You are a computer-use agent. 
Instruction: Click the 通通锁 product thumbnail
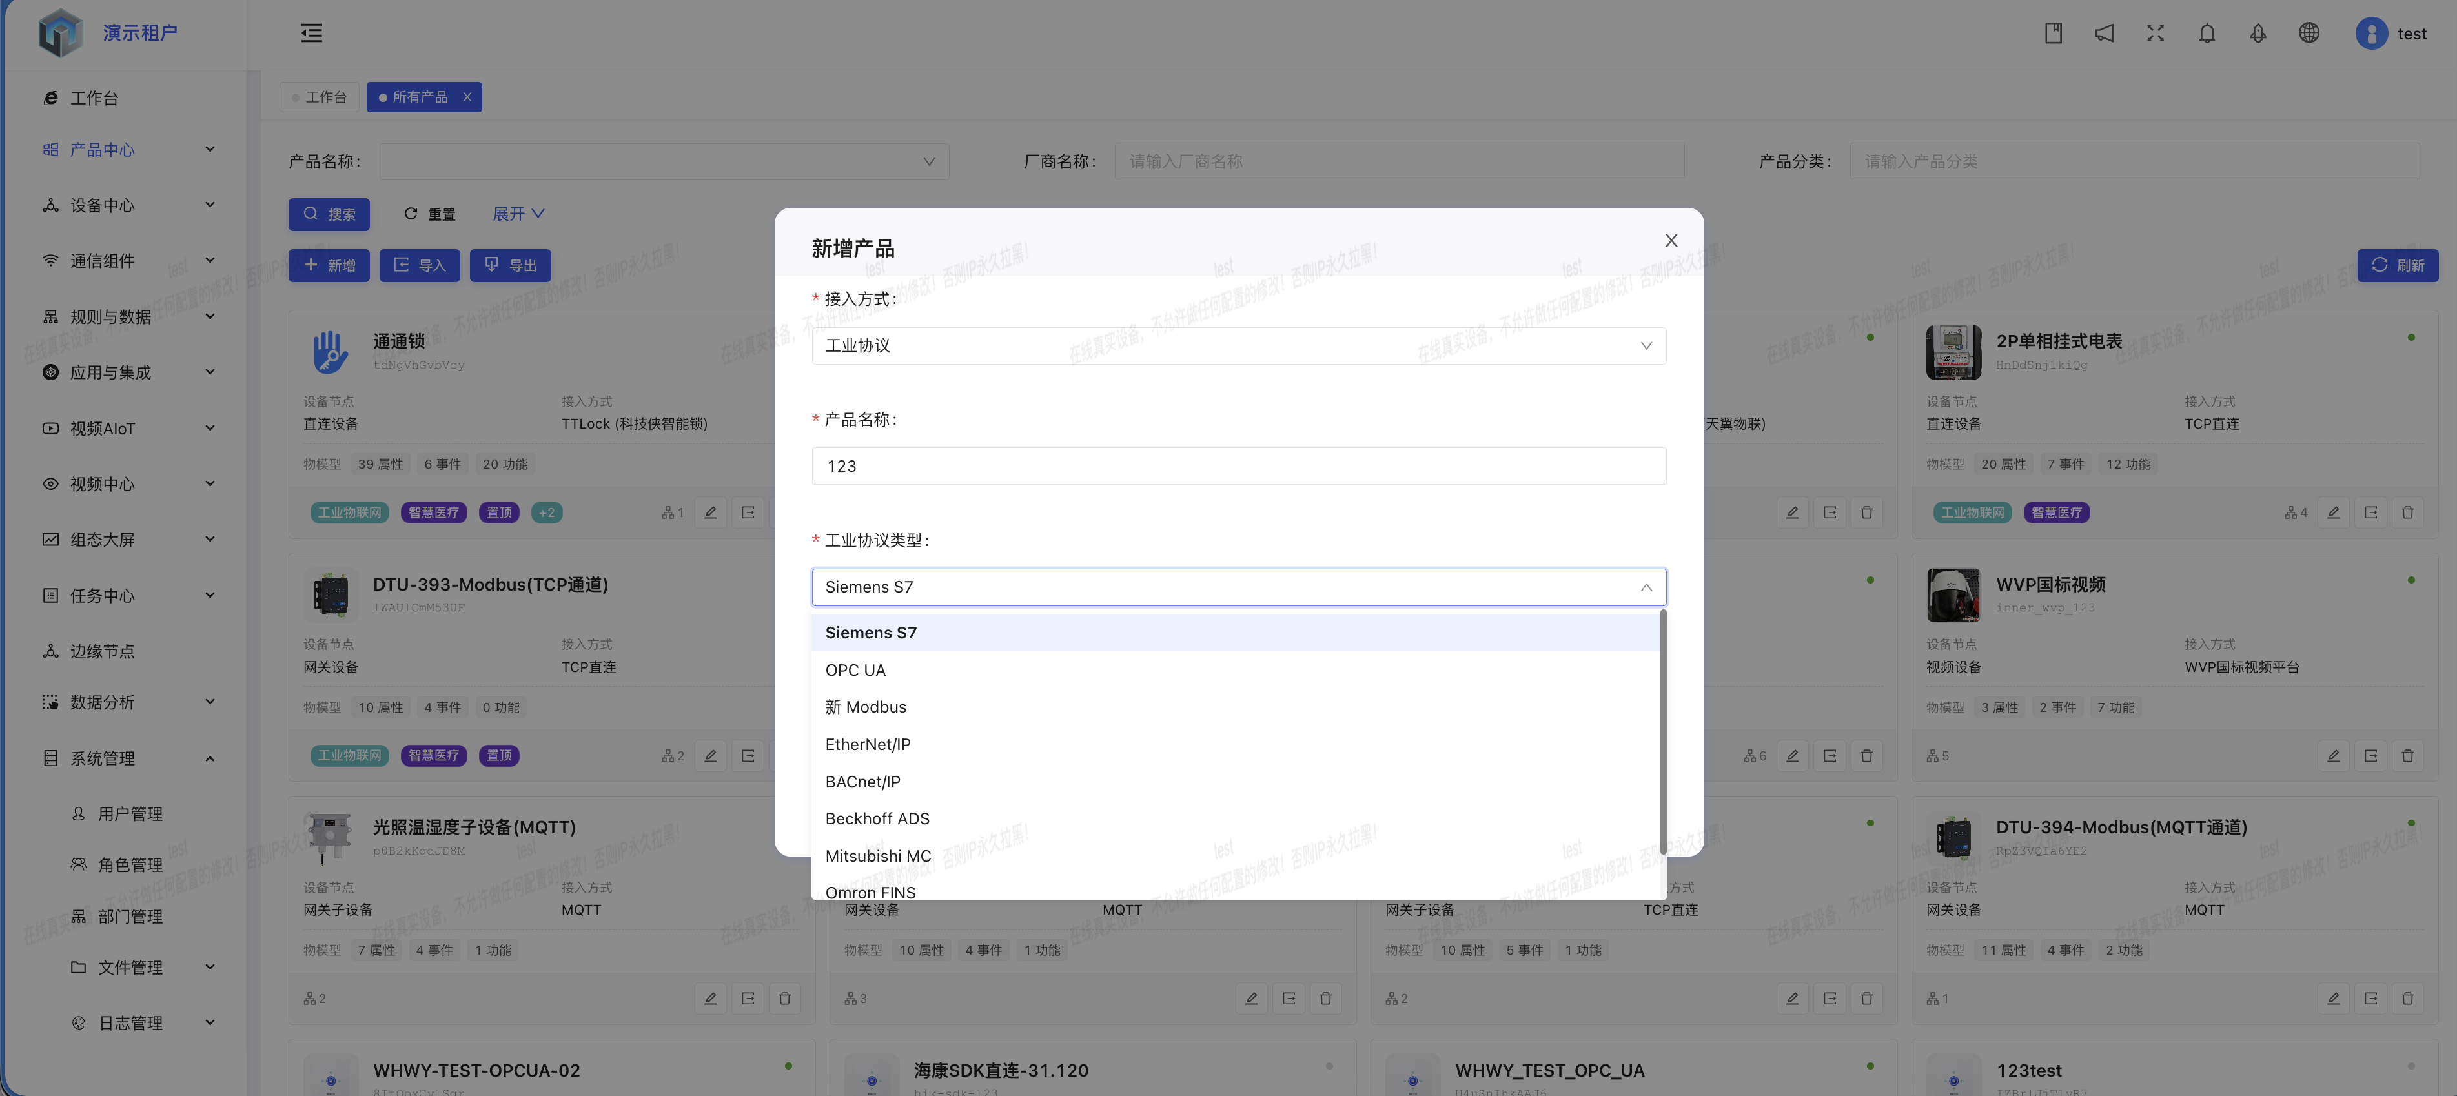(x=331, y=352)
